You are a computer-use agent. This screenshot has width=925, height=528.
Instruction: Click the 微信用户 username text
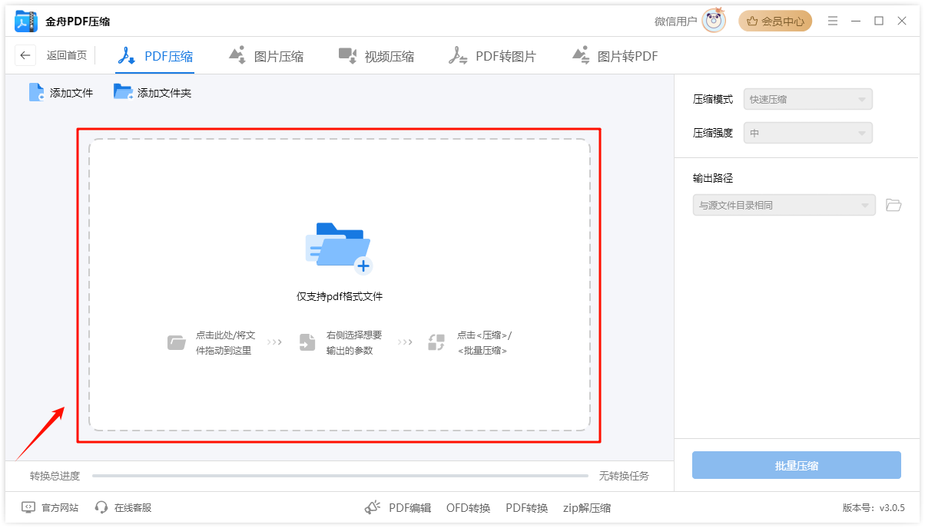(676, 21)
